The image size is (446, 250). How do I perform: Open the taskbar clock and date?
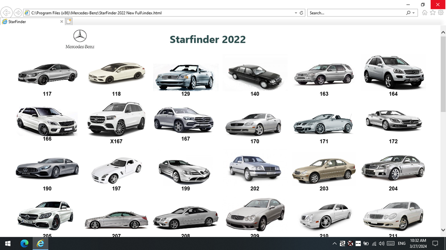(x=418, y=243)
